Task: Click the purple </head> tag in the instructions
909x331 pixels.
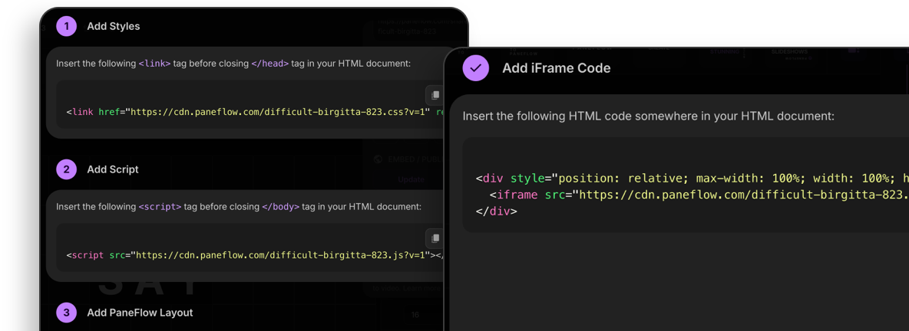Action: point(269,63)
